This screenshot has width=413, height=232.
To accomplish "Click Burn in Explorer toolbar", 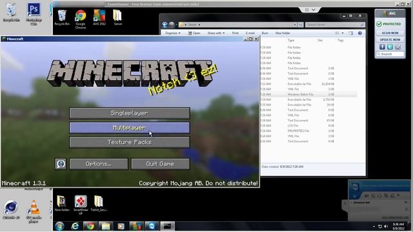I will click(x=265, y=33).
